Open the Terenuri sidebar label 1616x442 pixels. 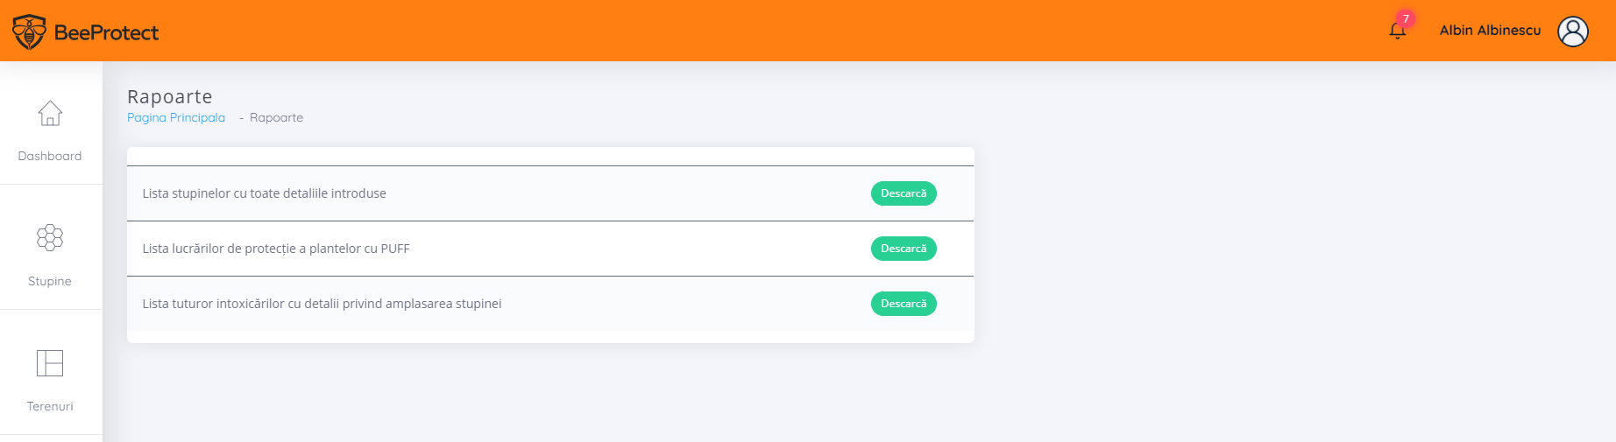(50, 406)
